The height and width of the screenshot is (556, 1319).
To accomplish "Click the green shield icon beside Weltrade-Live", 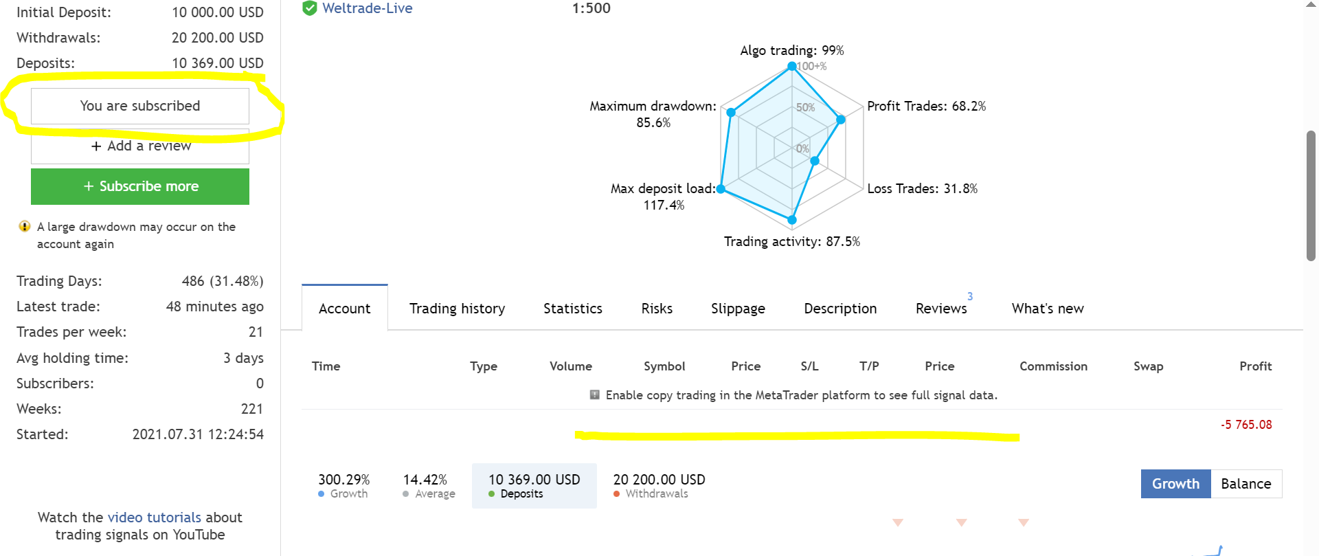I will (310, 8).
